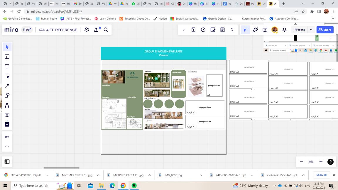Toggle the frames panel at bottom left
Screen dimensions: 338x190
pos(7,162)
